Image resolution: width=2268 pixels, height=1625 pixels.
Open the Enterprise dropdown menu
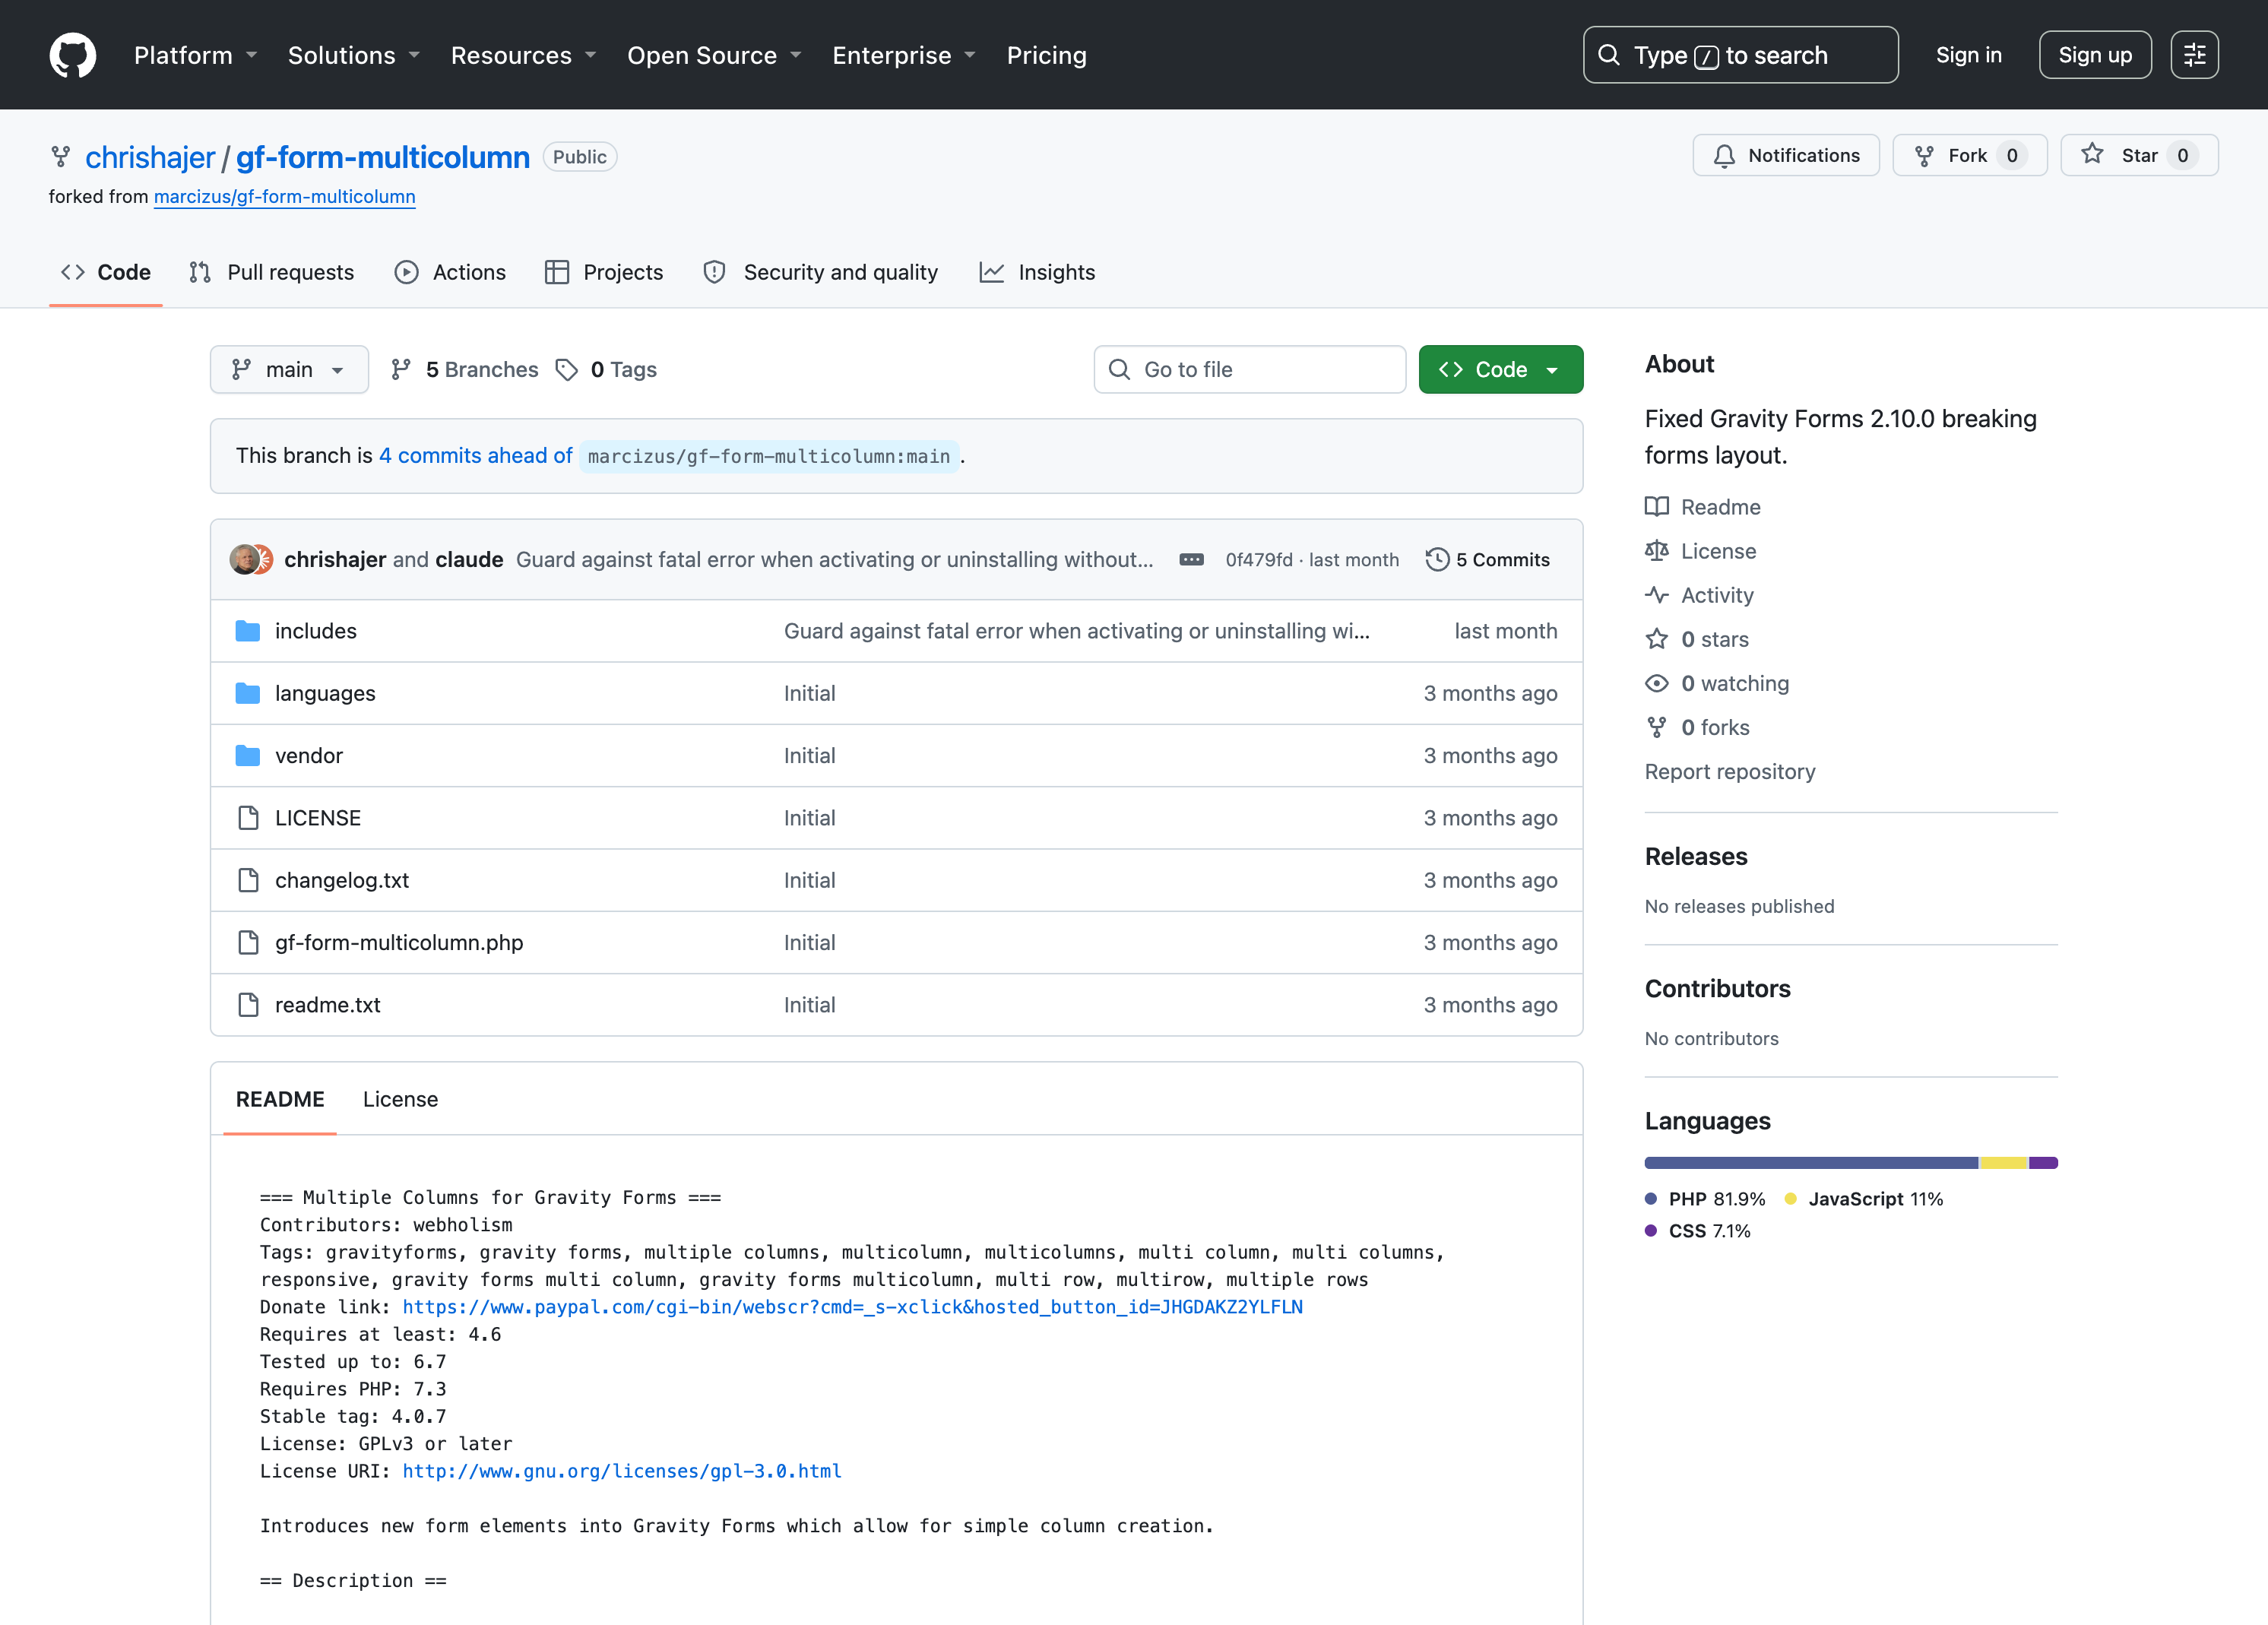tap(904, 55)
